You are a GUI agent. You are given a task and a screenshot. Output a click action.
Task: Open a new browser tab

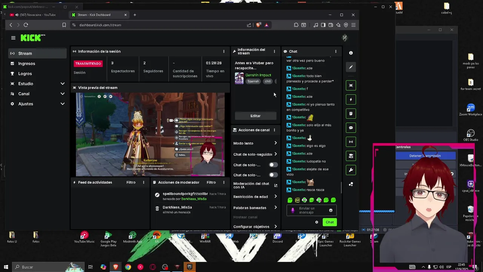(x=135, y=15)
